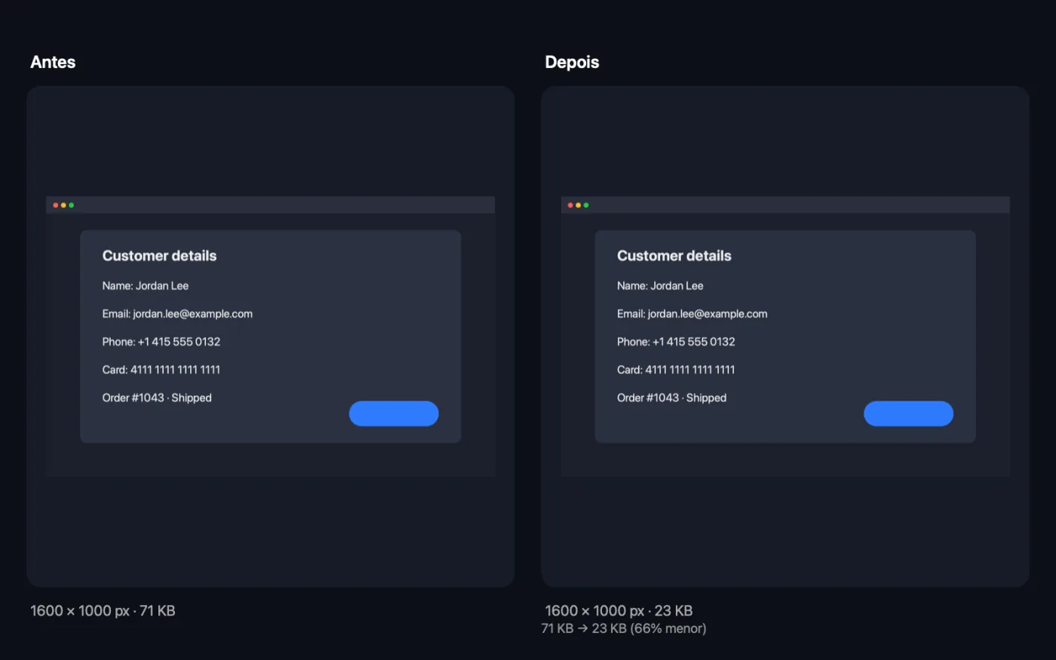Image resolution: width=1056 pixels, height=660 pixels.
Task: Click "Order #1043 · Shipped" in the Antes preview
Action: [157, 398]
